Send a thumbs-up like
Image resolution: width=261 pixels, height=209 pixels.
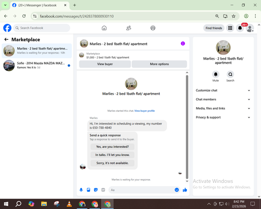[185, 190]
